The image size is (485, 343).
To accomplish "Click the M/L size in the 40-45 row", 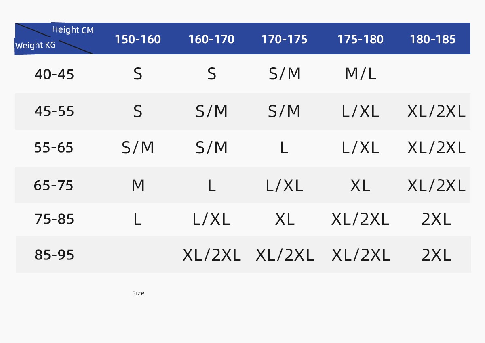I will [x=361, y=74].
